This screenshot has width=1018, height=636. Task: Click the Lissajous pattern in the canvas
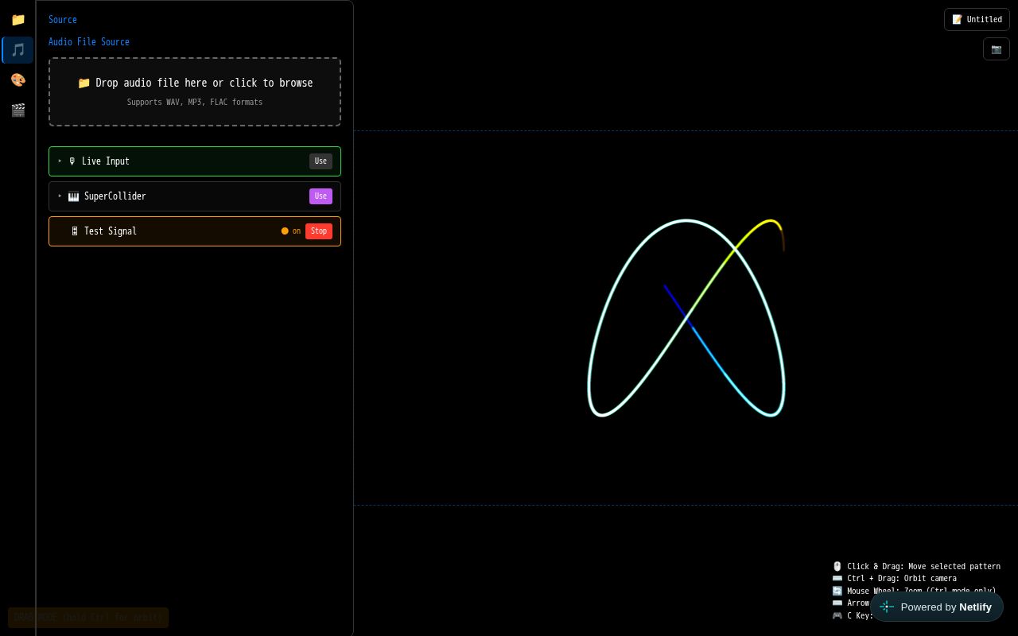pos(686,318)
